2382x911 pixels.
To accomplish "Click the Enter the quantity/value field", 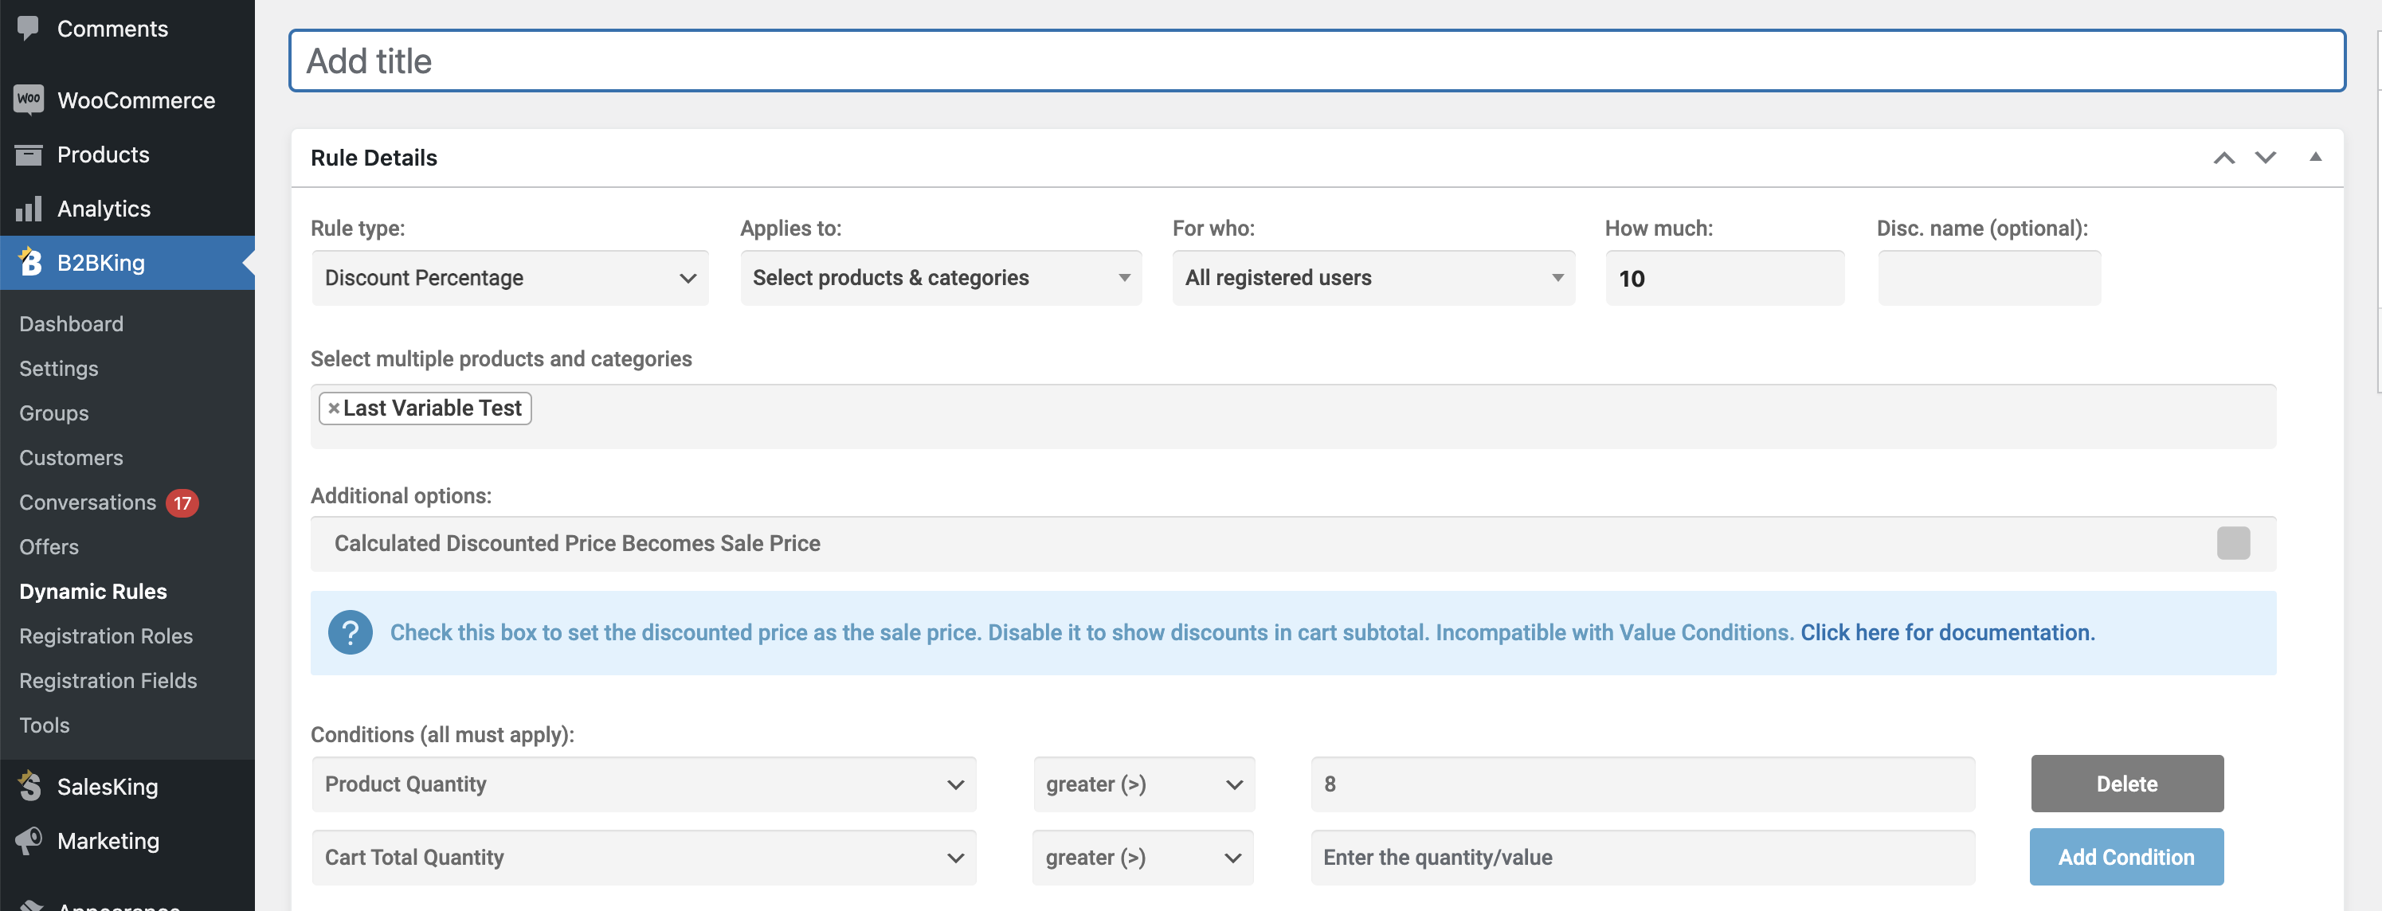I will coord(1642,857).
